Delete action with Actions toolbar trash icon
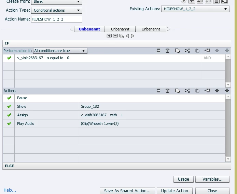 167,91
